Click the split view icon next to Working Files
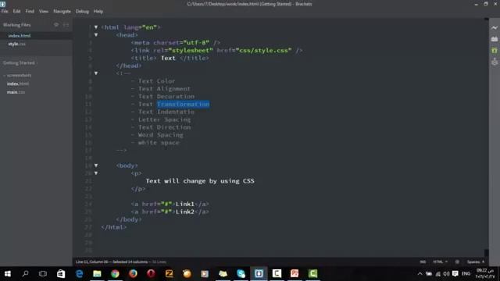Image resolution: width=500 pixels, height=281 pixels. pyautogui.click(x=66, y=24)
